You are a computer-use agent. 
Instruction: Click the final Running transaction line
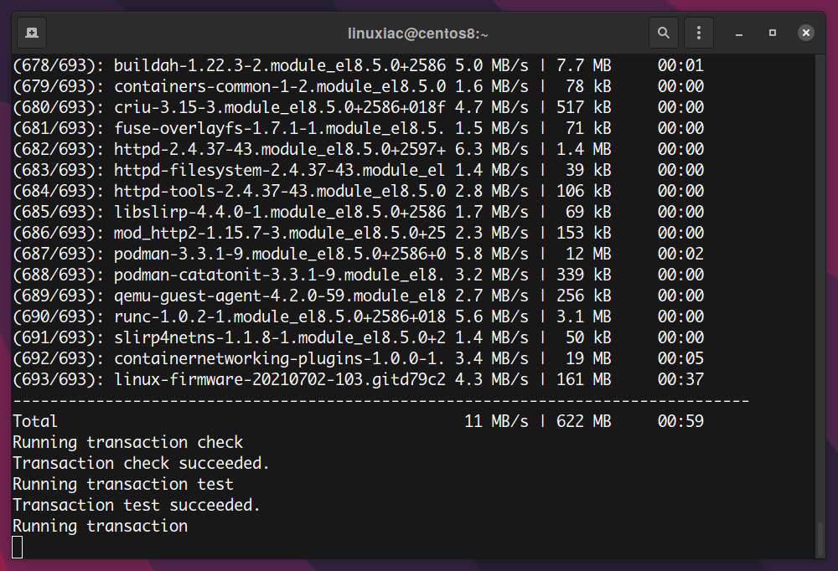pyautogui.click(x=100, y=526)
